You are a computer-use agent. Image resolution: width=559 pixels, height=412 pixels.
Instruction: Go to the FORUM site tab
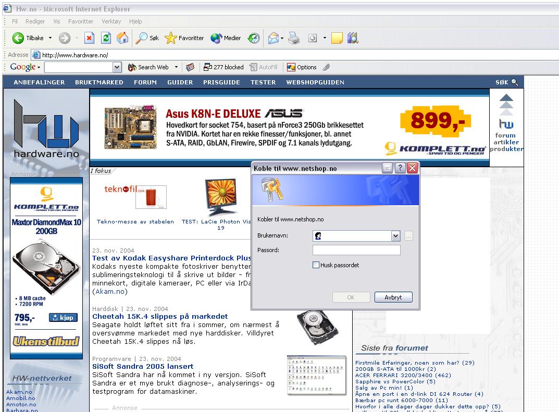tap(145, 82)
